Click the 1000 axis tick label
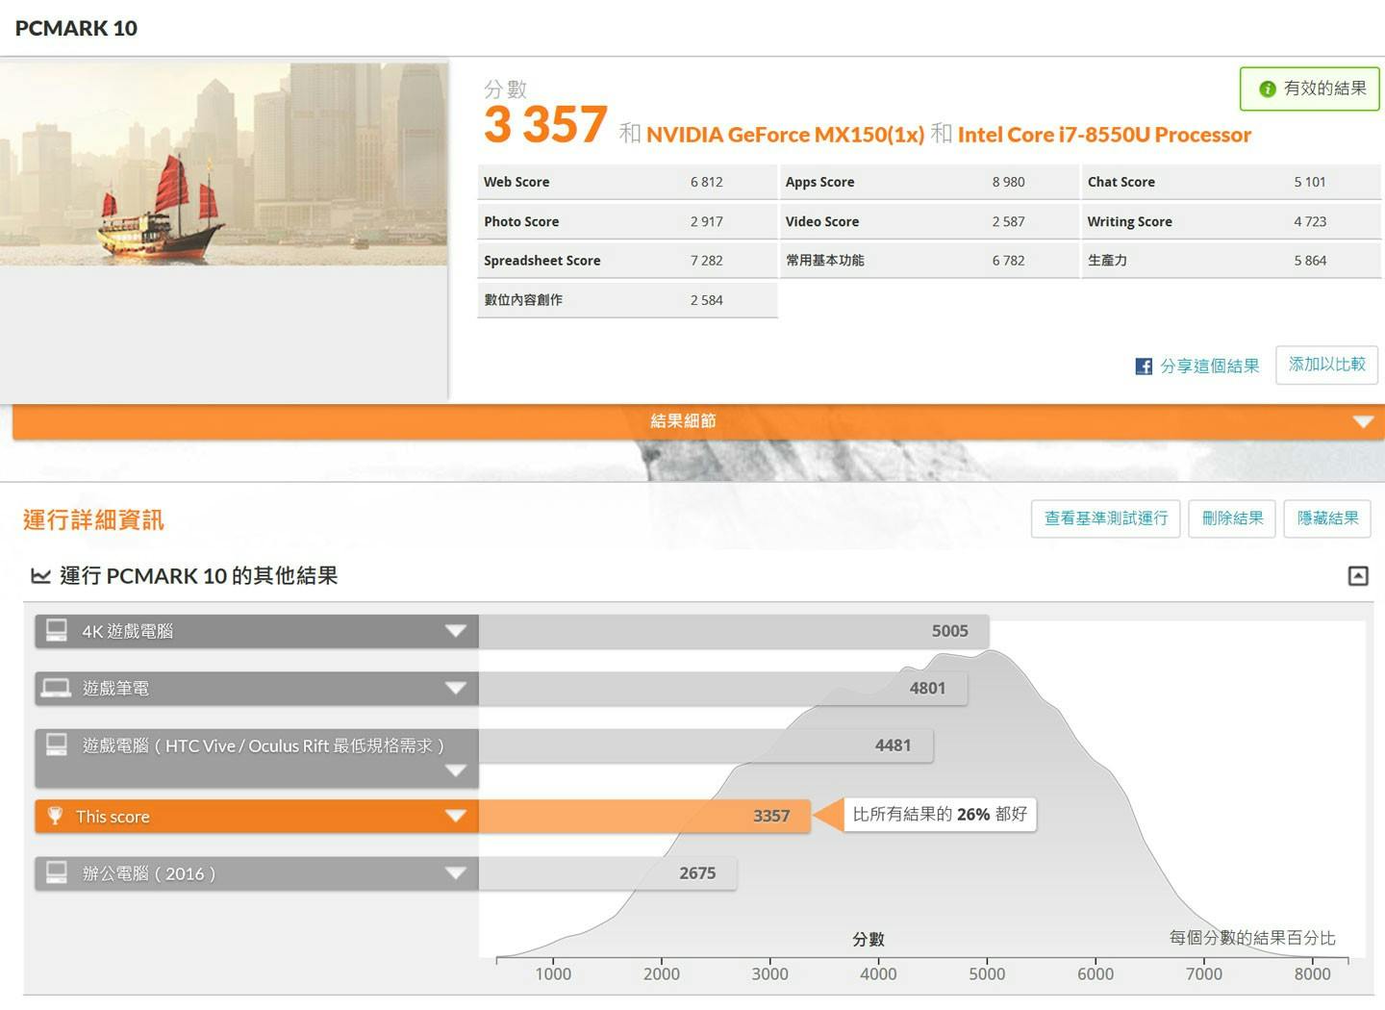 (553, 973)
